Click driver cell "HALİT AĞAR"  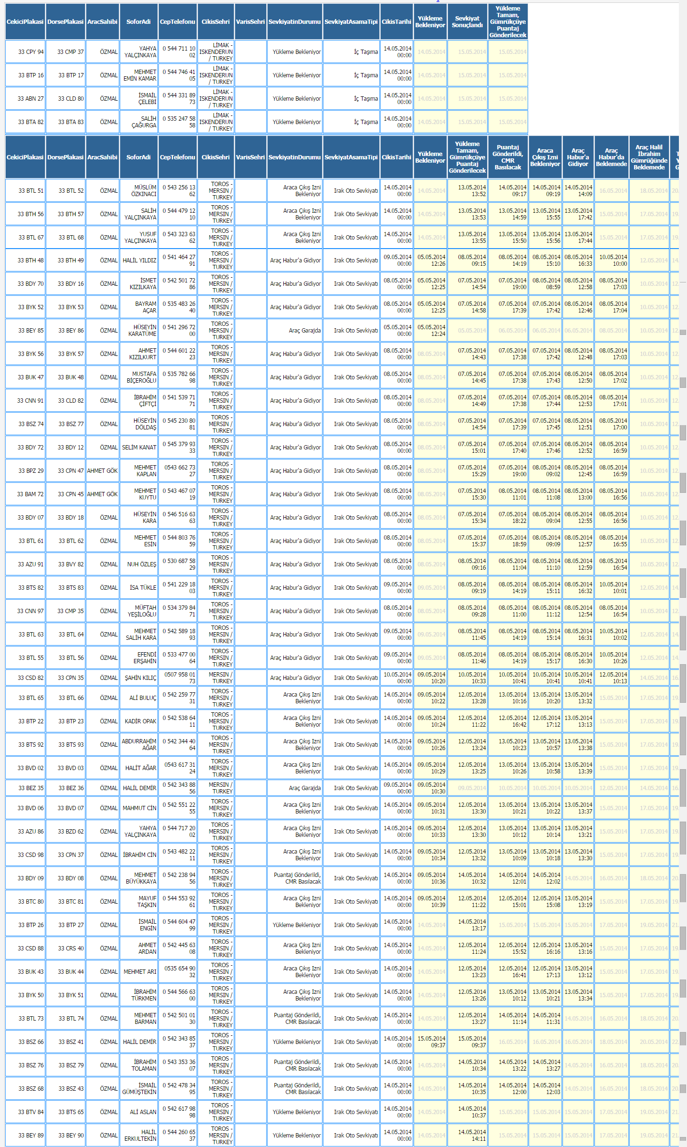[138, 768]
